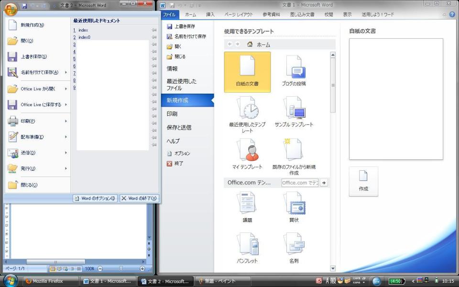The height and width of the screenshot is (287, 459).
Task: Open the パンフレット template category
Action: (x=247, y=248)
